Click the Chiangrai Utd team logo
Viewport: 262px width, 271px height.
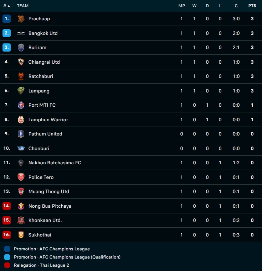(21, 62)
